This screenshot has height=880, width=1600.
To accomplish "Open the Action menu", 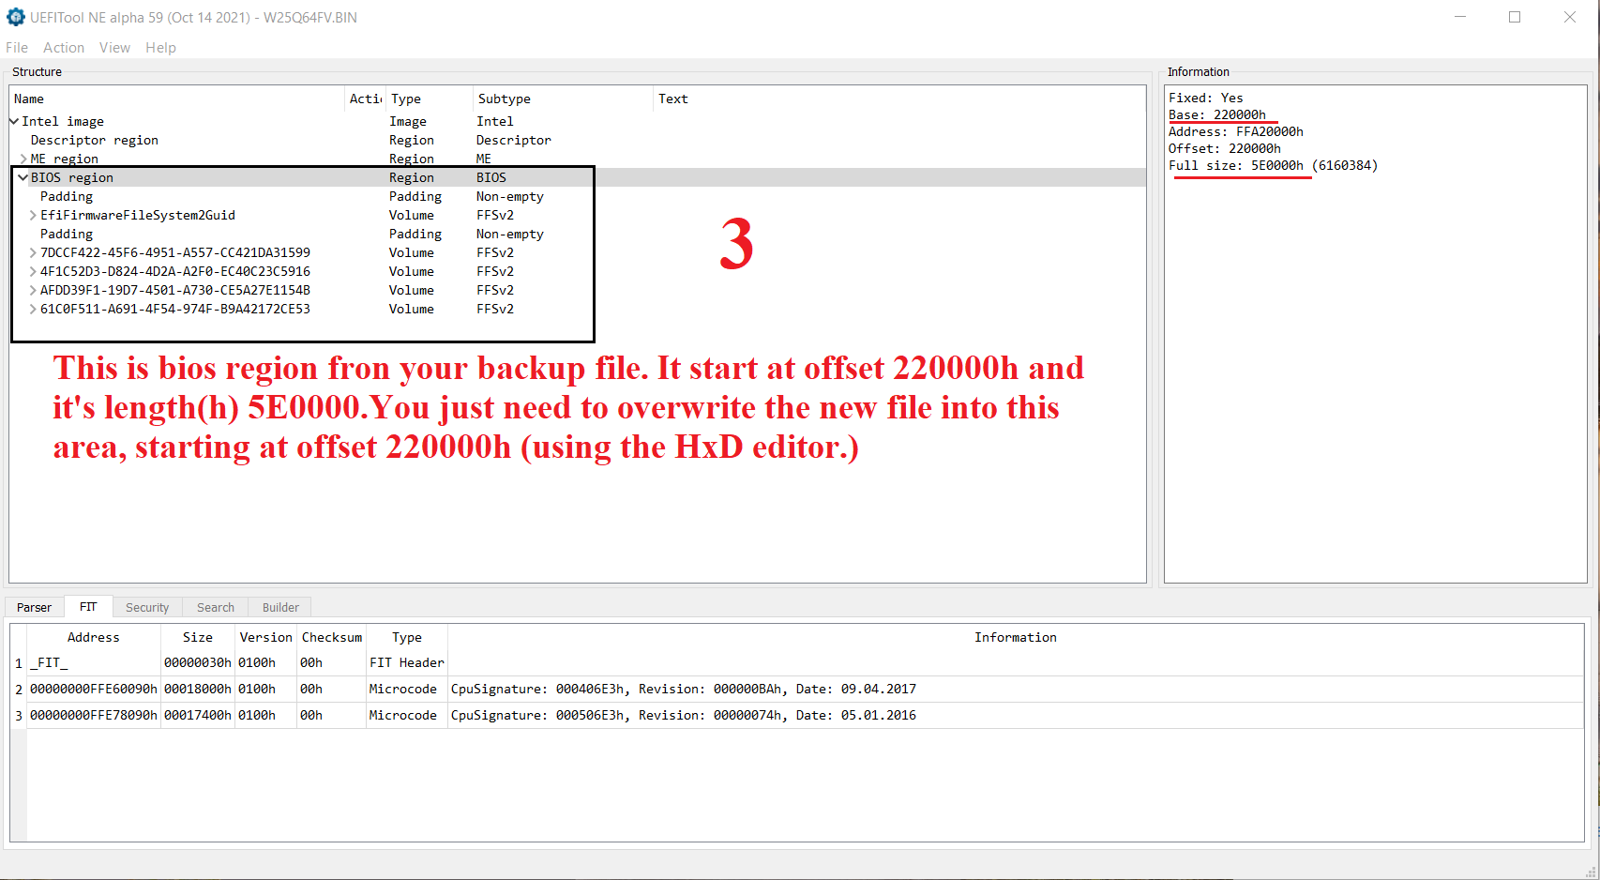I will tap(64, 48).
